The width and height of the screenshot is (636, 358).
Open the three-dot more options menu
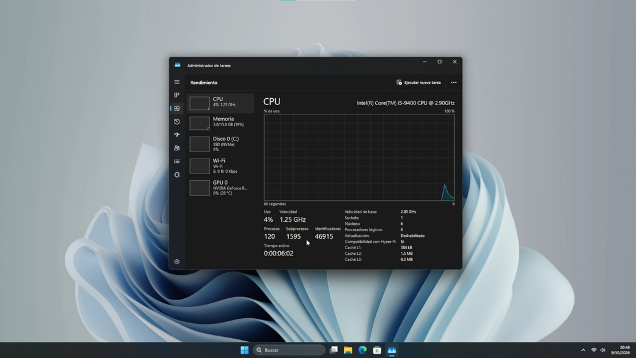[453, 83]
